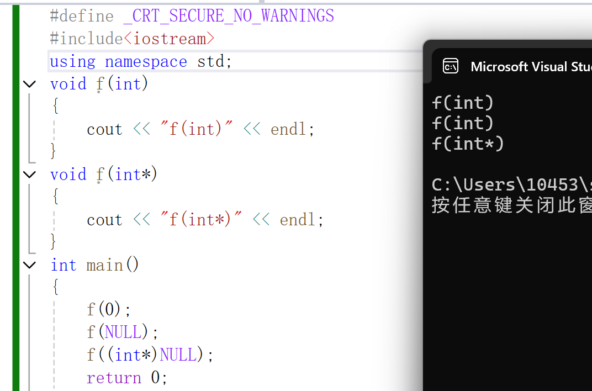Click the _CRT_SECURE_NO_WARNINGS macro name

(x=229, y=16)
